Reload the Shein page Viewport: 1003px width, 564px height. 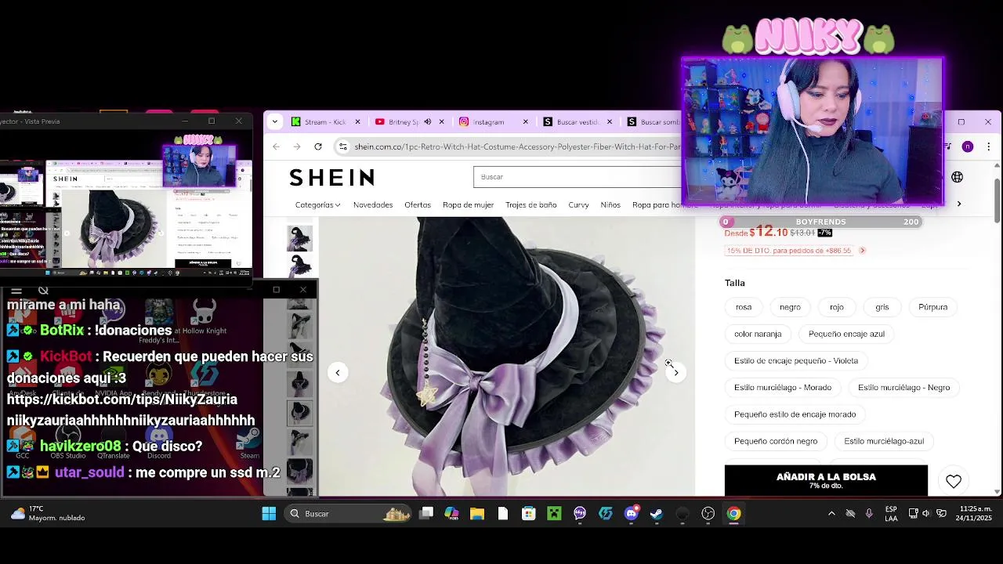click(x=317, y=146)
